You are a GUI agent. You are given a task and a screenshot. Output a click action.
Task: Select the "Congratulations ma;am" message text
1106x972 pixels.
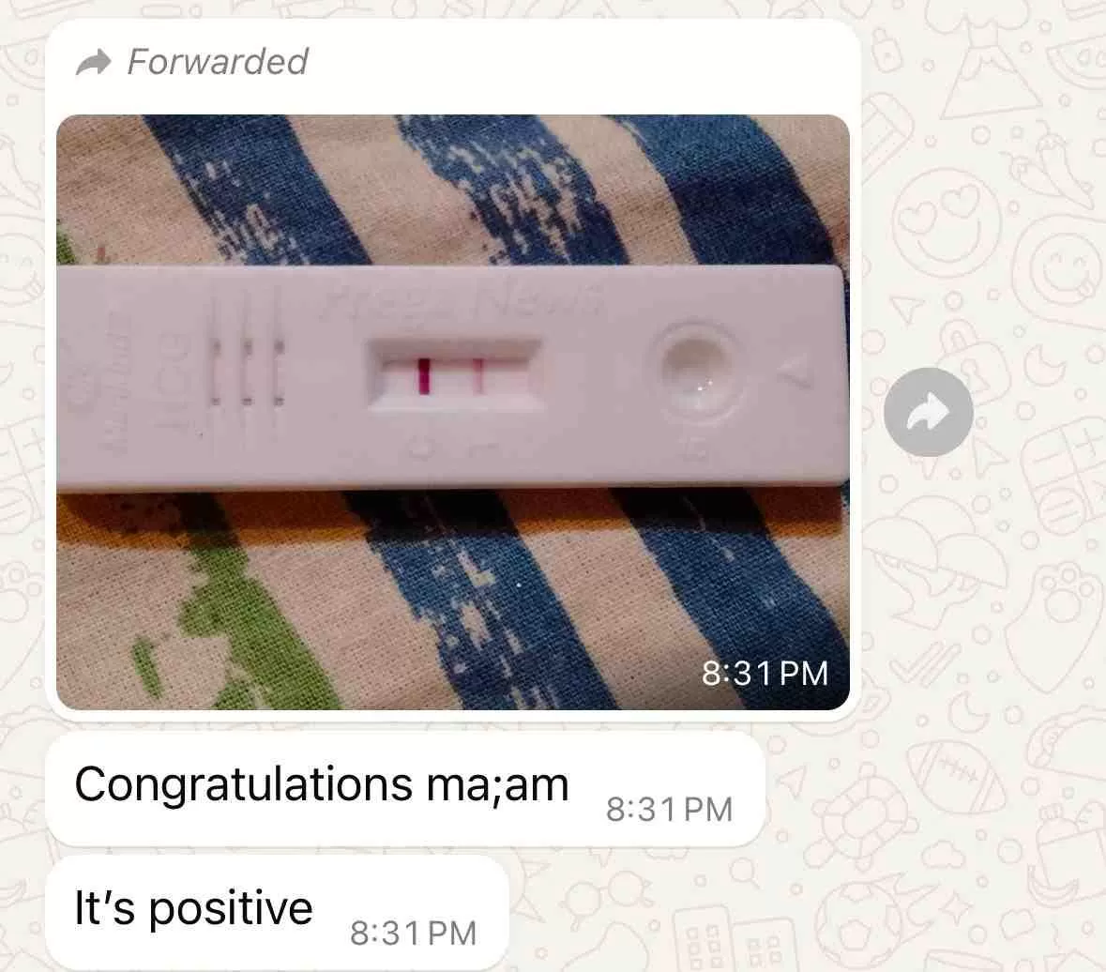pyautogui.click(x=322, y=784)
